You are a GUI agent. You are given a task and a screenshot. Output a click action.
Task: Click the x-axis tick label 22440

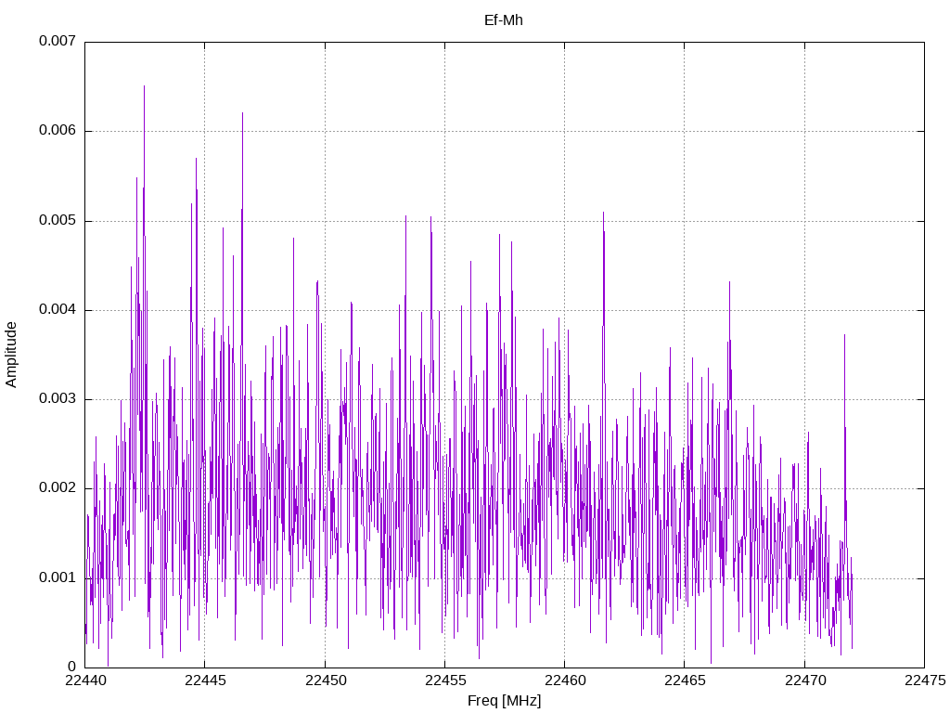(x=84, y=681)
